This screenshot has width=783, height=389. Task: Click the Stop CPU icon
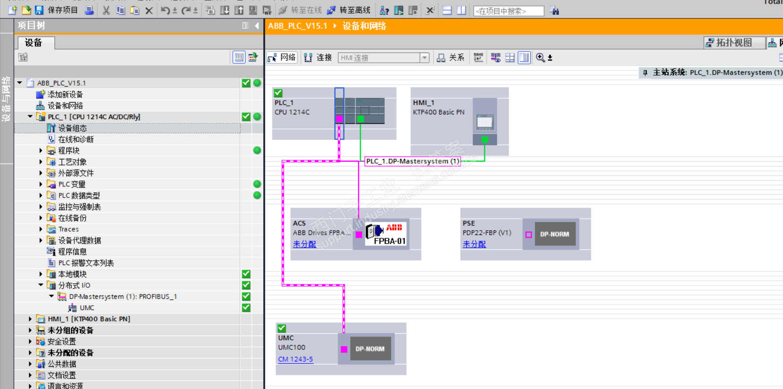tap(413, 10)
